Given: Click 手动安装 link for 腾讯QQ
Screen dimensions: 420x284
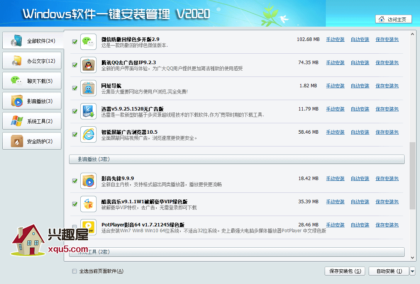Looking at the screenshot, I should (x=335, y=63).
